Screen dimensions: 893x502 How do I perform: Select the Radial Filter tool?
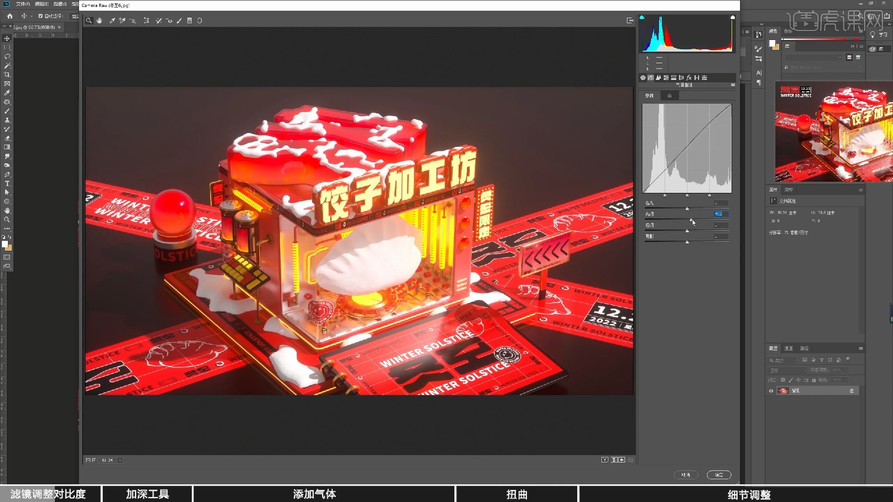click(x=200, y=20)
